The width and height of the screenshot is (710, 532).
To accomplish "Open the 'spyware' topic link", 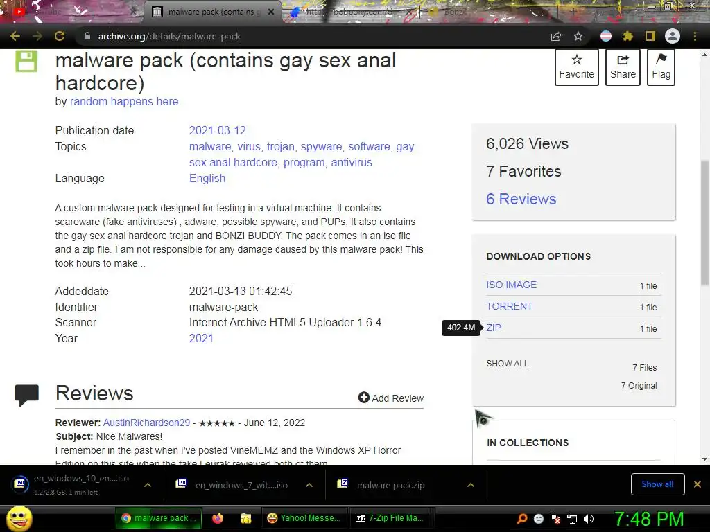I will click(x=322, y=147).
